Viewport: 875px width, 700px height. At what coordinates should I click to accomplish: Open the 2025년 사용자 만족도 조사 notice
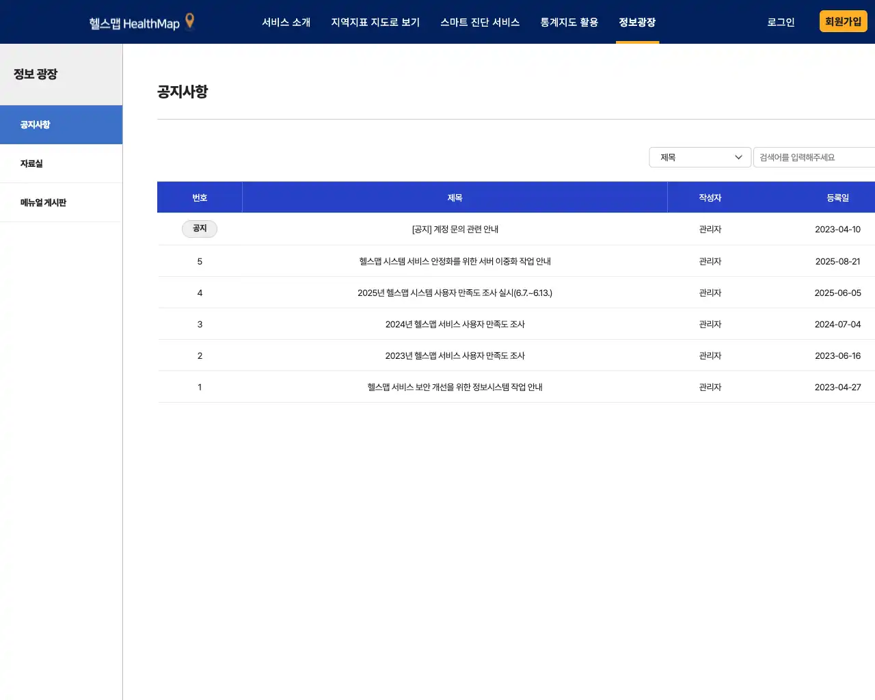(455, 292)
